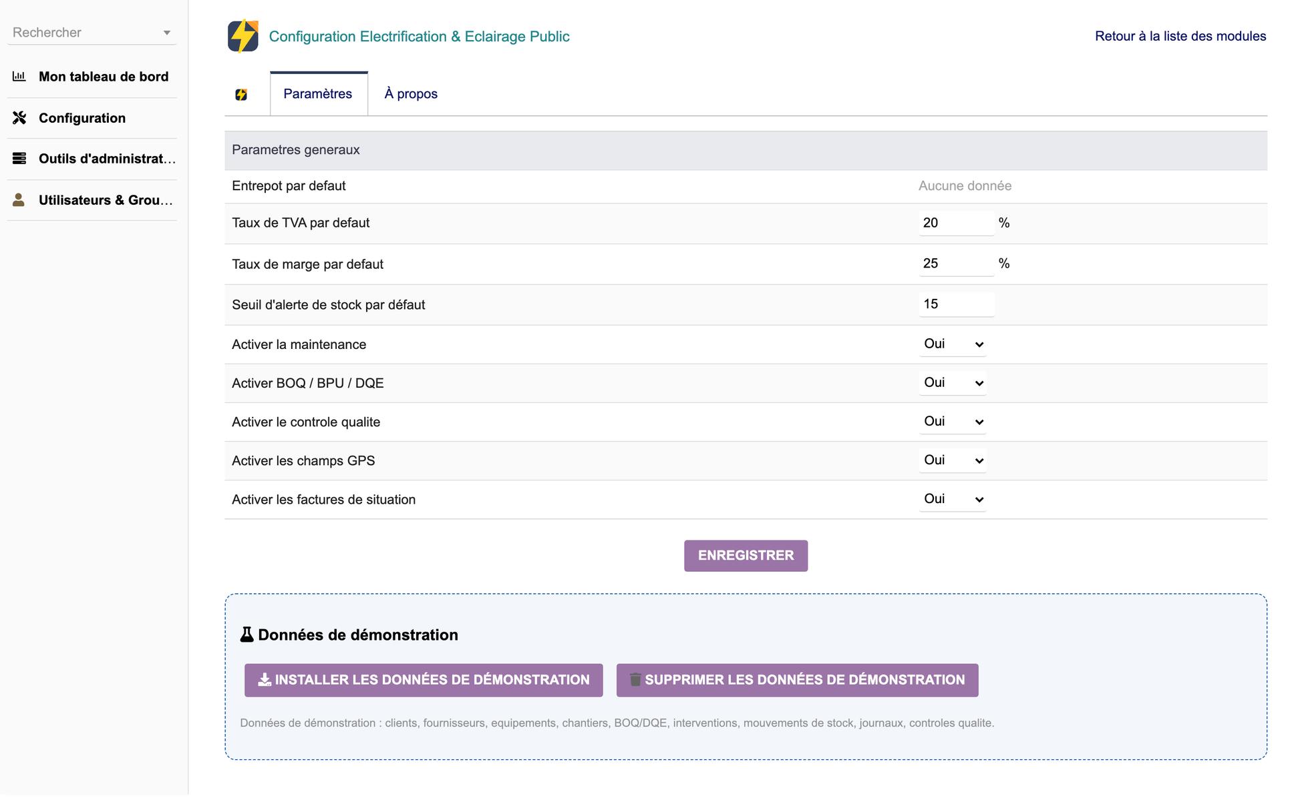Click the 'Entrepot par defaut' label

[289, 185]
